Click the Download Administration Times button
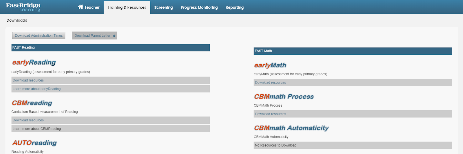Viewport: 463px width, 154px height. (39, 36)
